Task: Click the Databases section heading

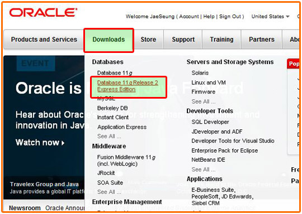Action: [108, 62]
